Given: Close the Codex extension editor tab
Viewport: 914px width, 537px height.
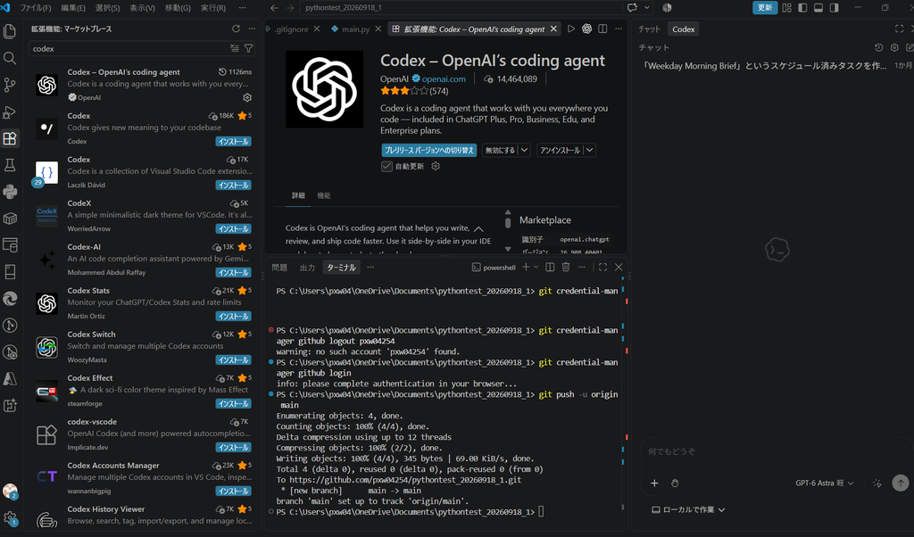Looking at the screenshot, I should tap(553, 29).
